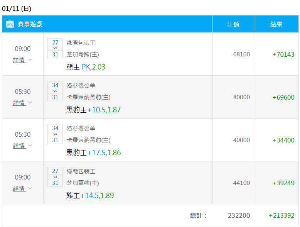Click the 注額 column header
The image size is (300, 227).
pos(233,24)
